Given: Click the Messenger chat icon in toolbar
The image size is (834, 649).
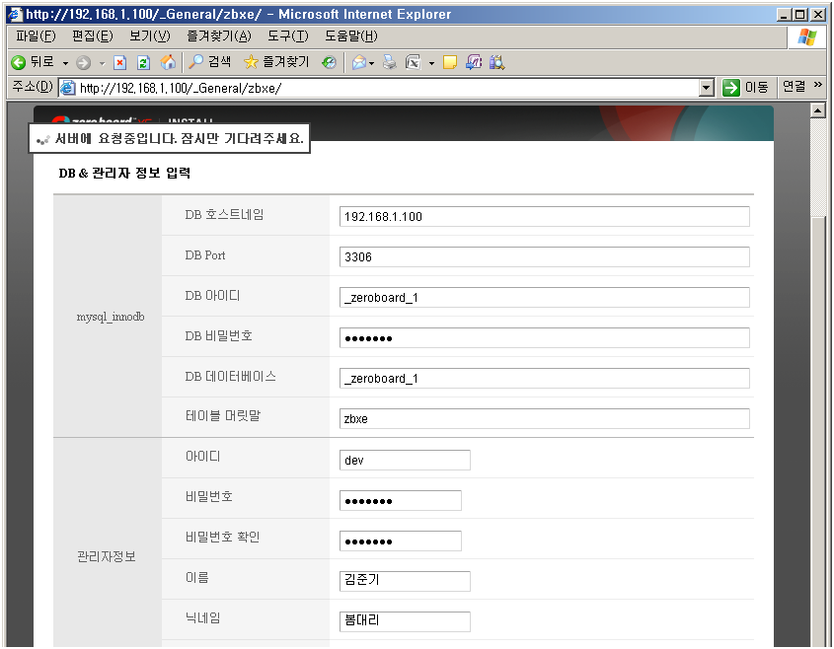Looking at the screenshot, I should pyautogui.click(x=474, y=63).
